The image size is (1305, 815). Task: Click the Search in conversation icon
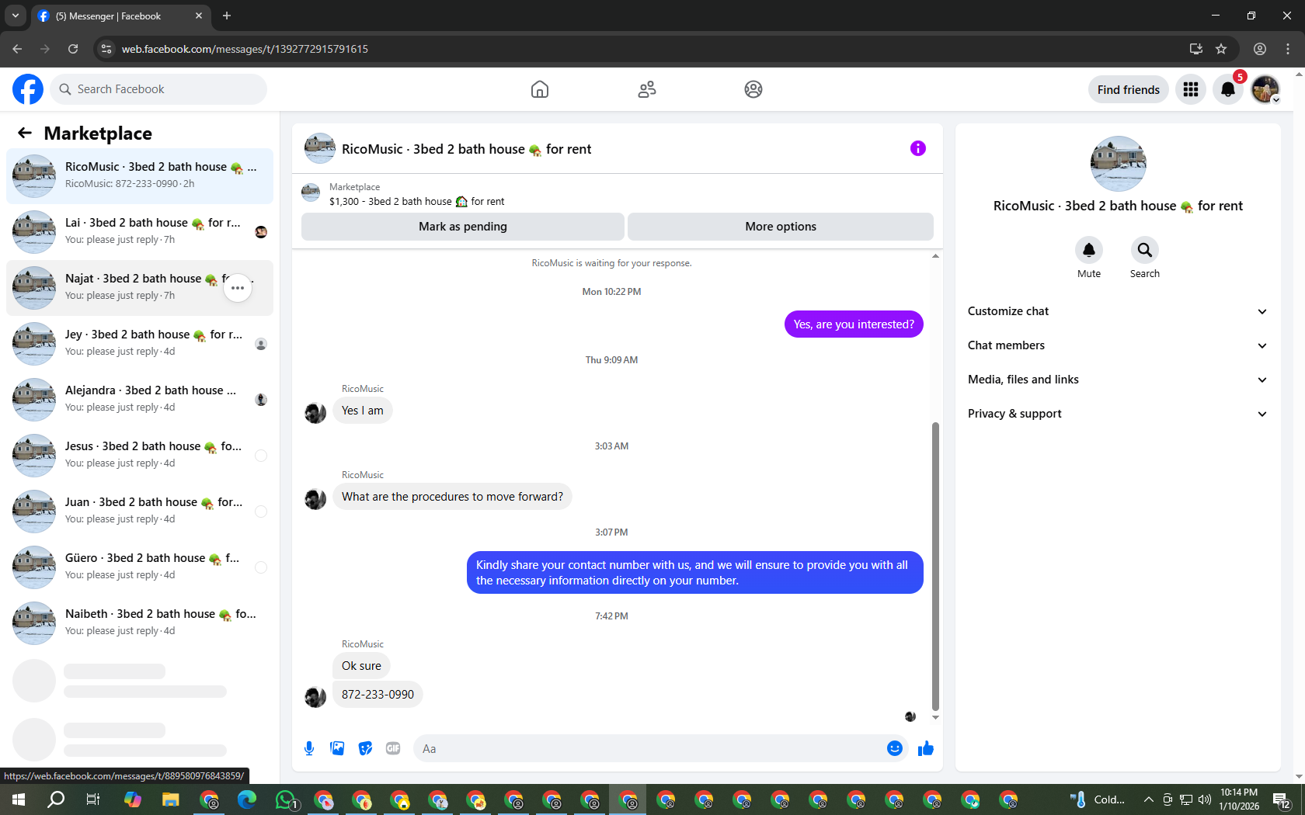[x=1145, y=250]
